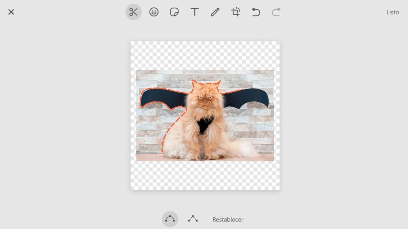Screen dimensions: 408x229
Task: Switch to straight-line selection mode
Action: pyautogui.click(x=192, y=219)
